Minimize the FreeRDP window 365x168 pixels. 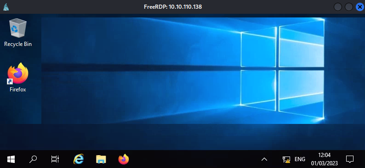click(x=338, y=7)
